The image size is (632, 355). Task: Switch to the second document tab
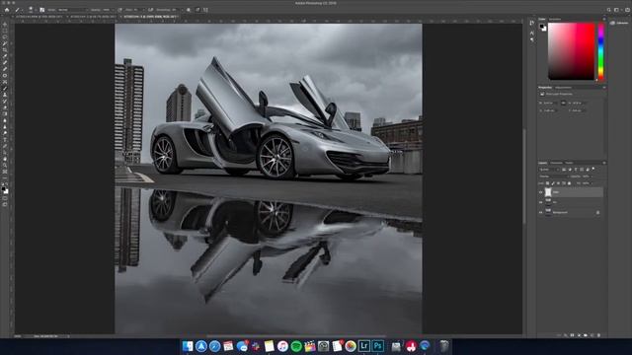click(x=93, y=17)
